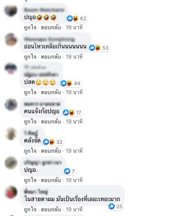The width and height of the screenshot is (190, 216).
Task: Open the avatar beside the อ่อนไหวเหลือเกิน comment
Action: pyautogui.click(x=11, y=39)
